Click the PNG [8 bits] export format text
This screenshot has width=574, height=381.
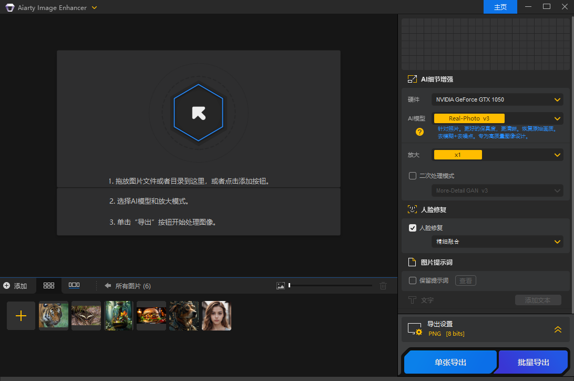(x=446, y=334)
